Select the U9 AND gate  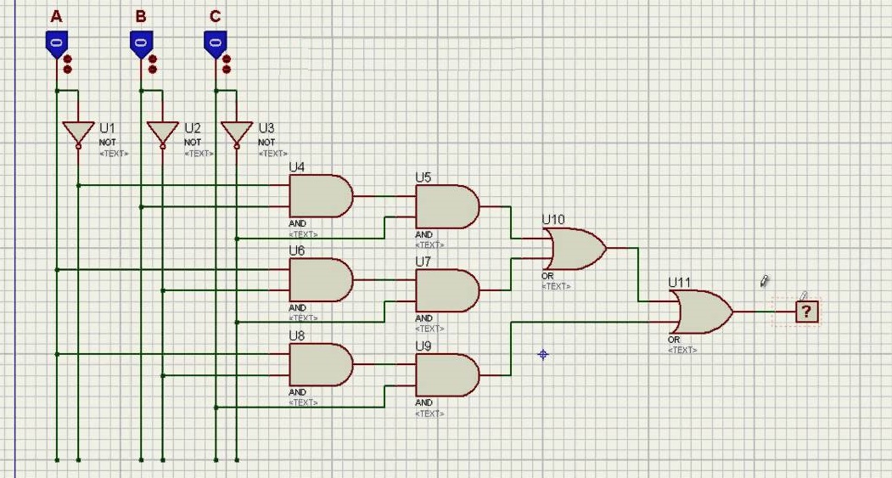click(x=446, y=375)
